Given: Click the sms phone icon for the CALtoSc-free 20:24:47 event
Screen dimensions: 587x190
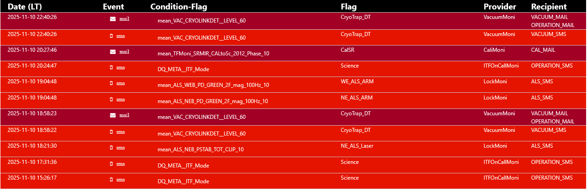Looking at the screenshot, I should coord(111,68).
